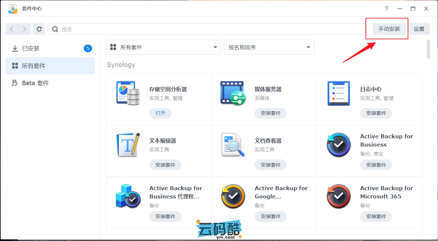Screen dimensions: 438x241
Task: Open the 按名称排序 sort dropdown
Action: [269, 47]
